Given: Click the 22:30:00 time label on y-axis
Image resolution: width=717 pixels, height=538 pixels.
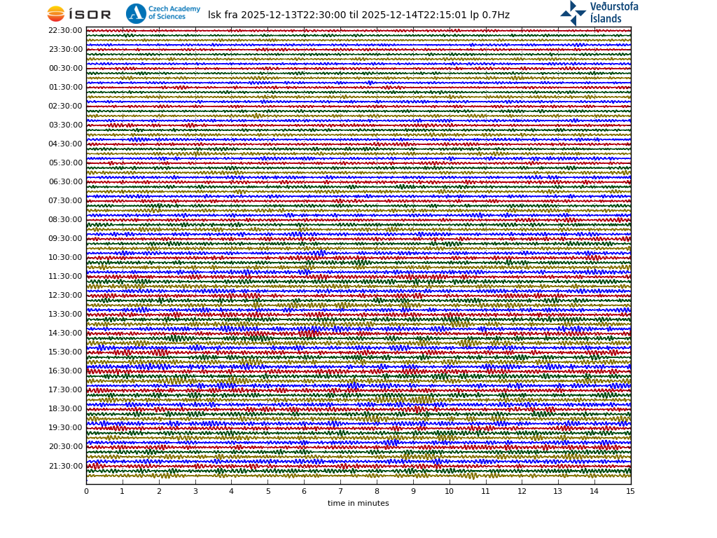Looking at the screenshot, I should [x=65, y=31].
